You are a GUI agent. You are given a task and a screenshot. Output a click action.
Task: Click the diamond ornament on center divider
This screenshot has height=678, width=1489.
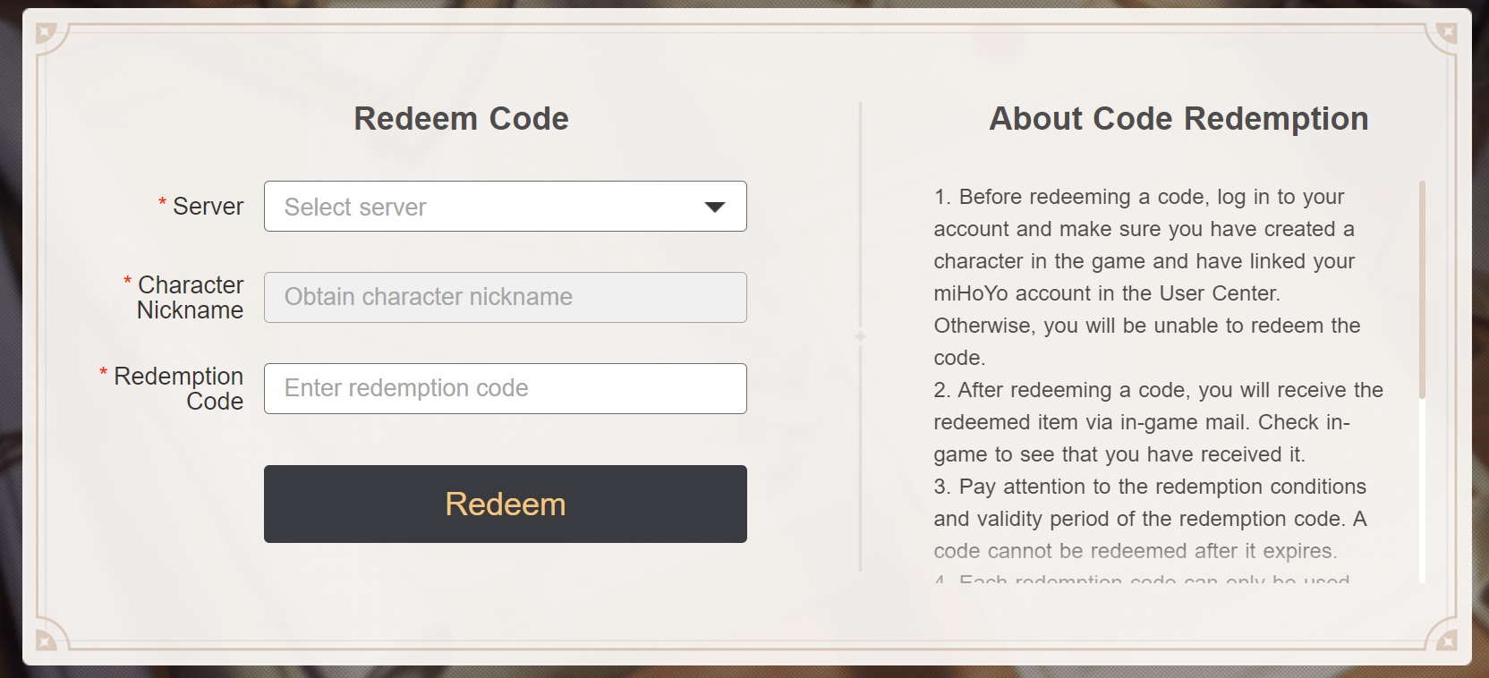click(x=860, y=337)
